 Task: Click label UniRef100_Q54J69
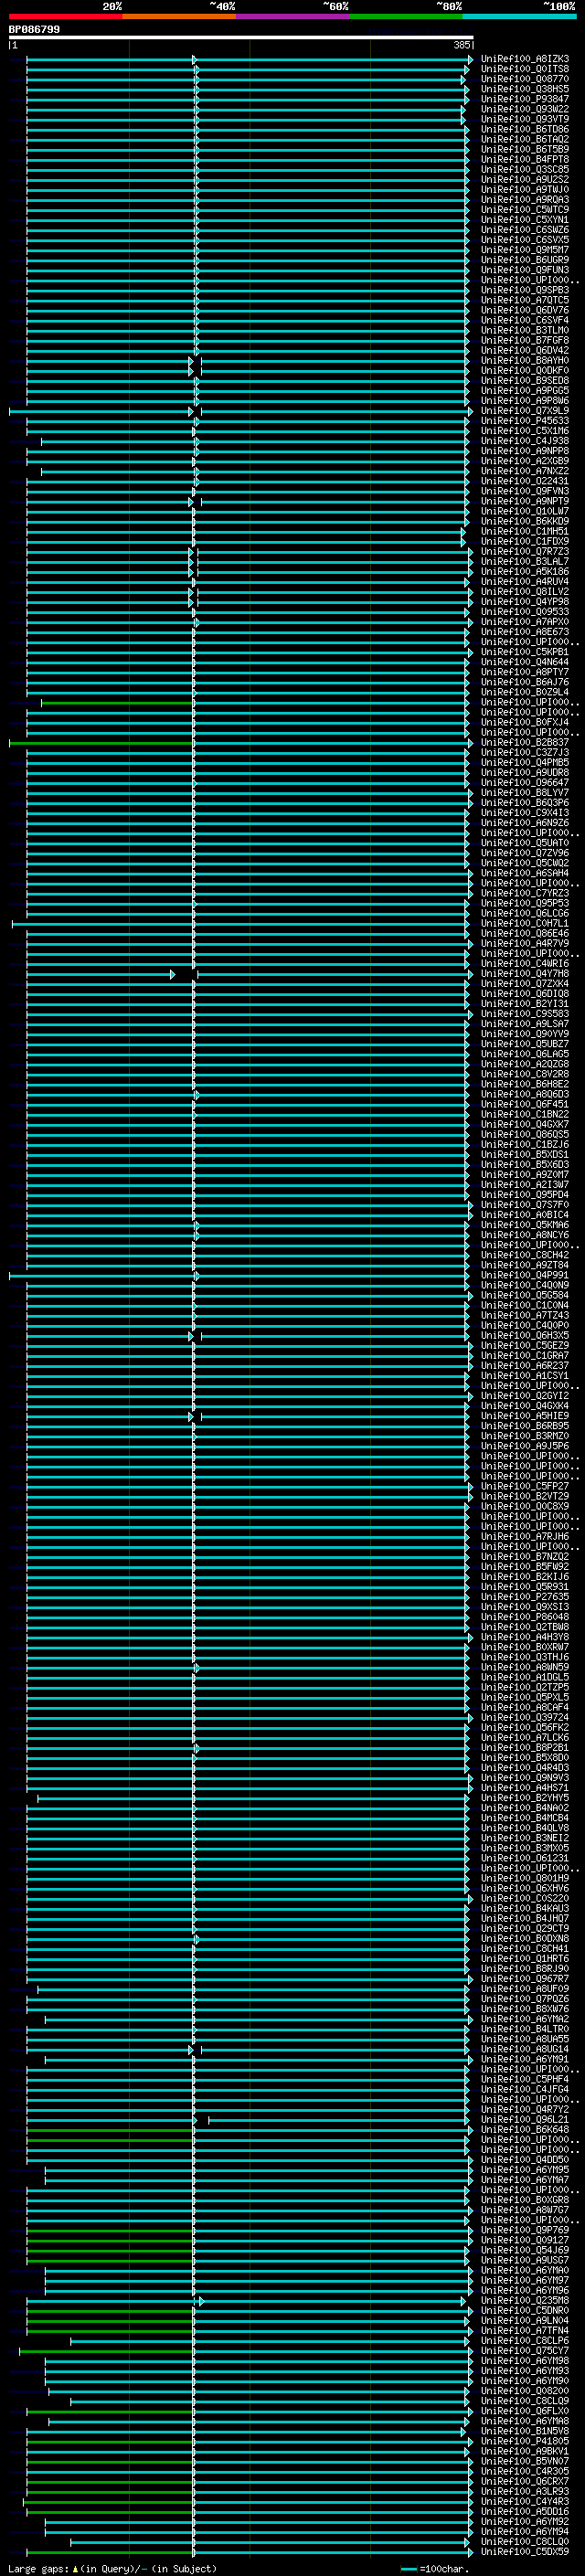(x=525, y=2251)
